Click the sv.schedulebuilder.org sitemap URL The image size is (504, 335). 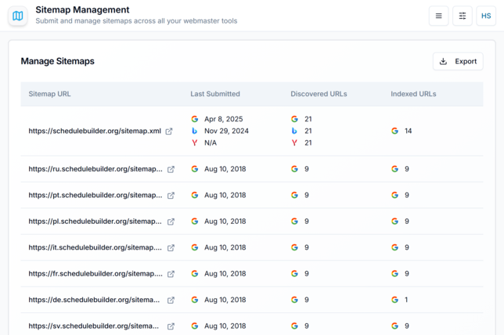94,326
